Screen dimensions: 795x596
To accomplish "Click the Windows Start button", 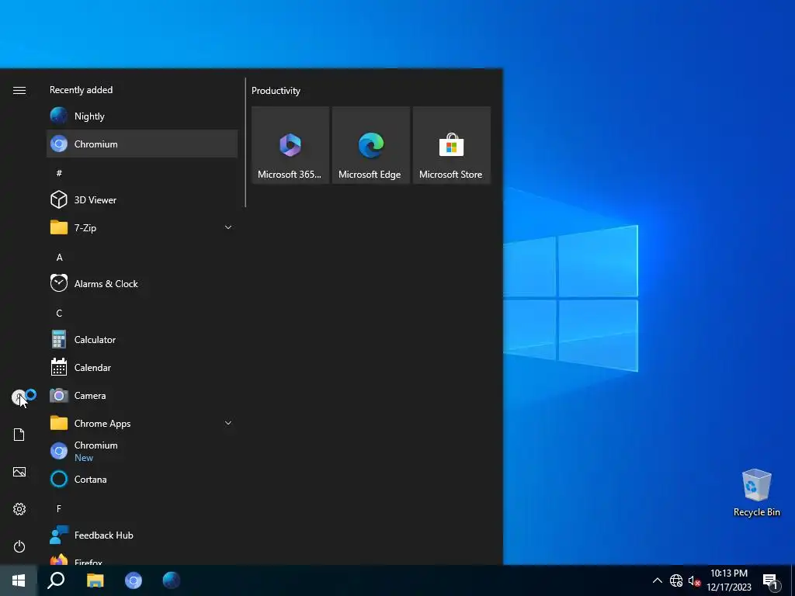I will tap(19, 580).
